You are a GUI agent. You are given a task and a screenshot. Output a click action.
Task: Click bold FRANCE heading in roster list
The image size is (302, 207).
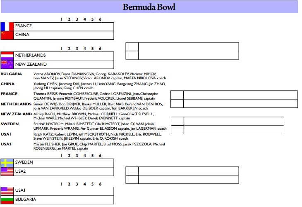coord(9,94)
